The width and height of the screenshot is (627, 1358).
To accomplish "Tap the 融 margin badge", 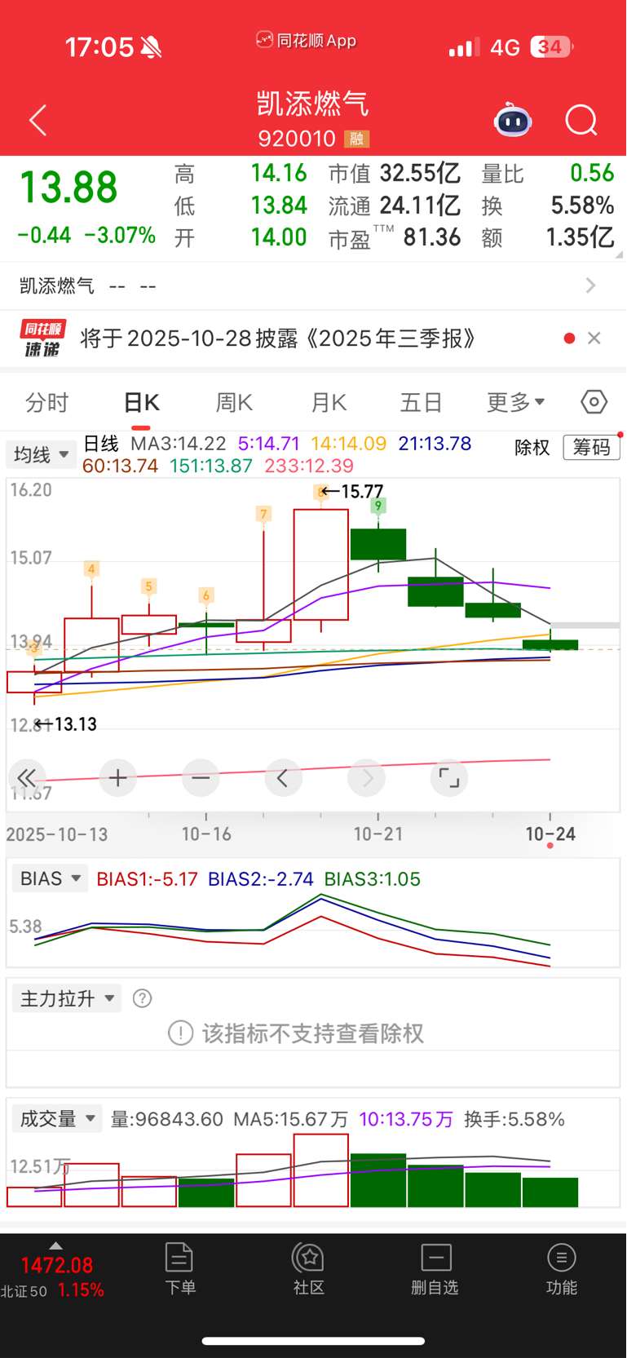I will pos(356,139).
